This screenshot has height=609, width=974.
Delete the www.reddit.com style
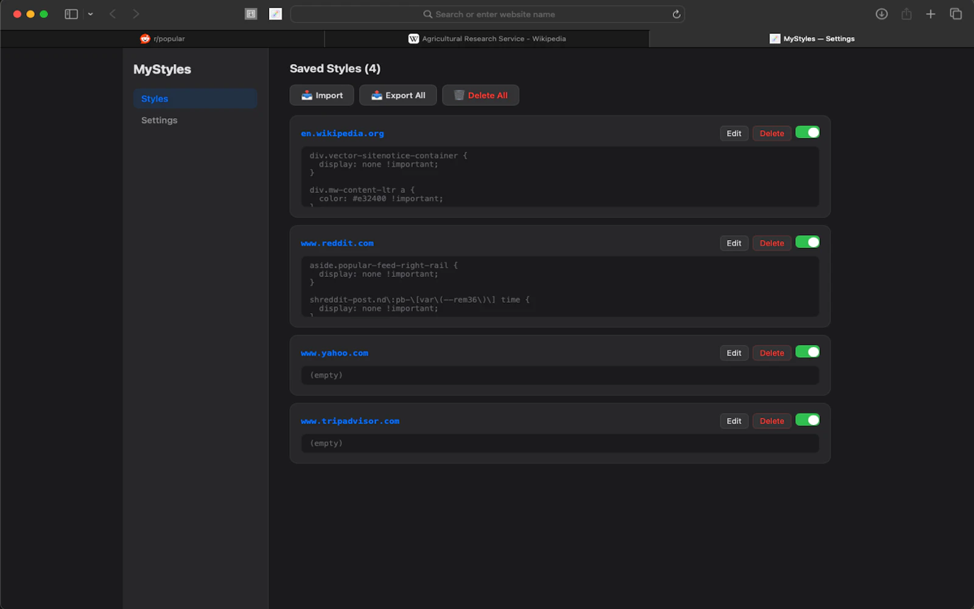(772, 243)
